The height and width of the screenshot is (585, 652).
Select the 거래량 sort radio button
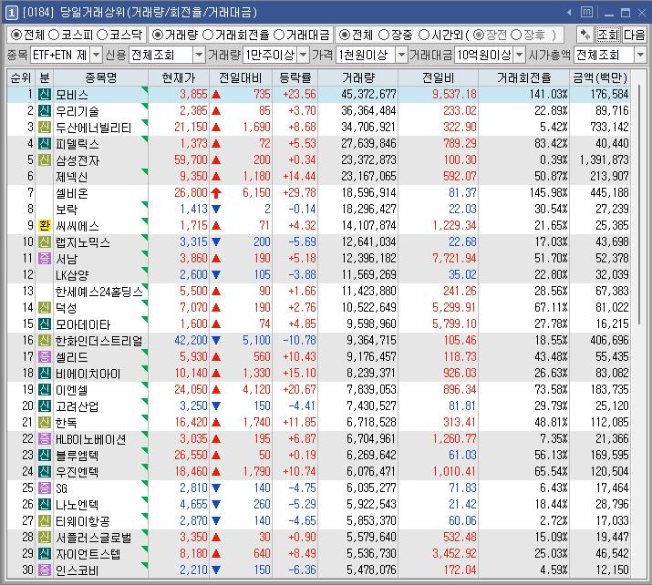pyautogui.click(x=158, y=35)
